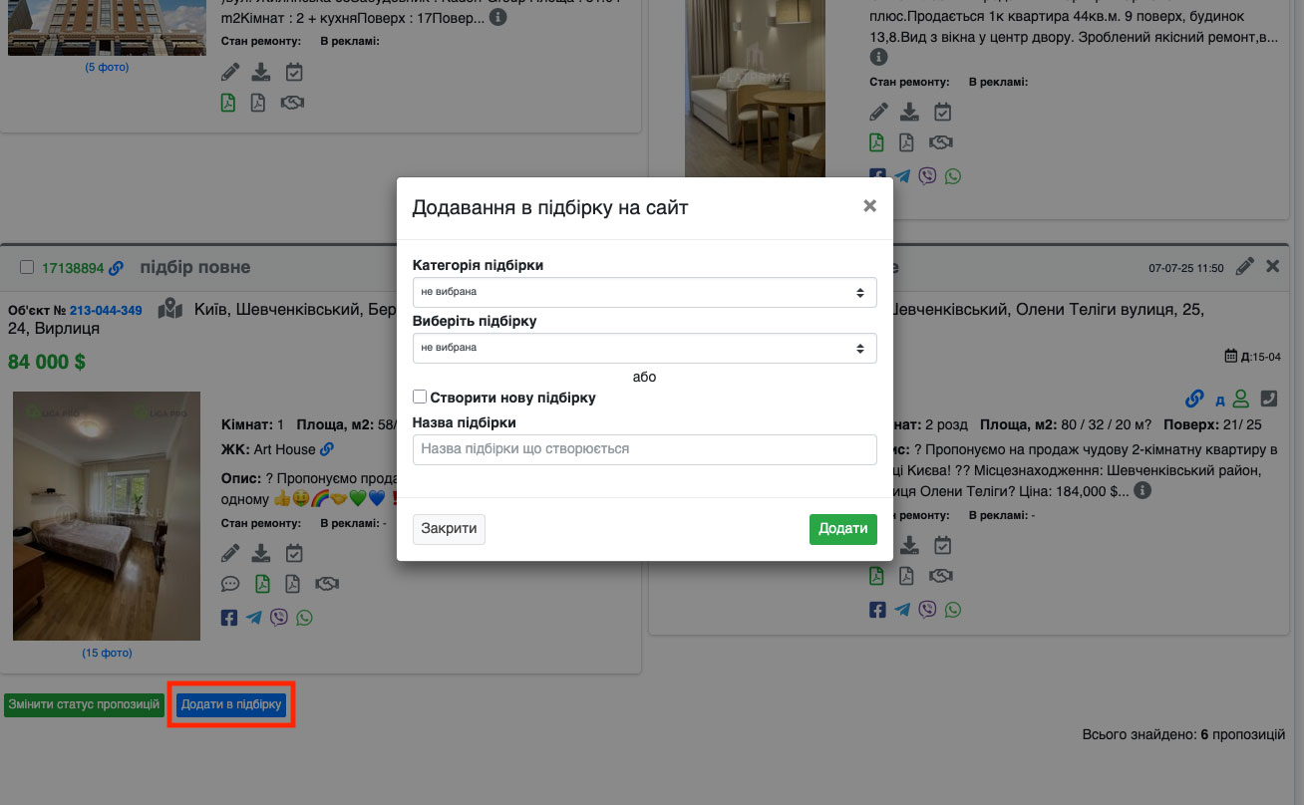Screen dimensions: 1304x805
Task: Click the calendar-check icon in the Олени Теліги card
Action: [x=943, y=545]
